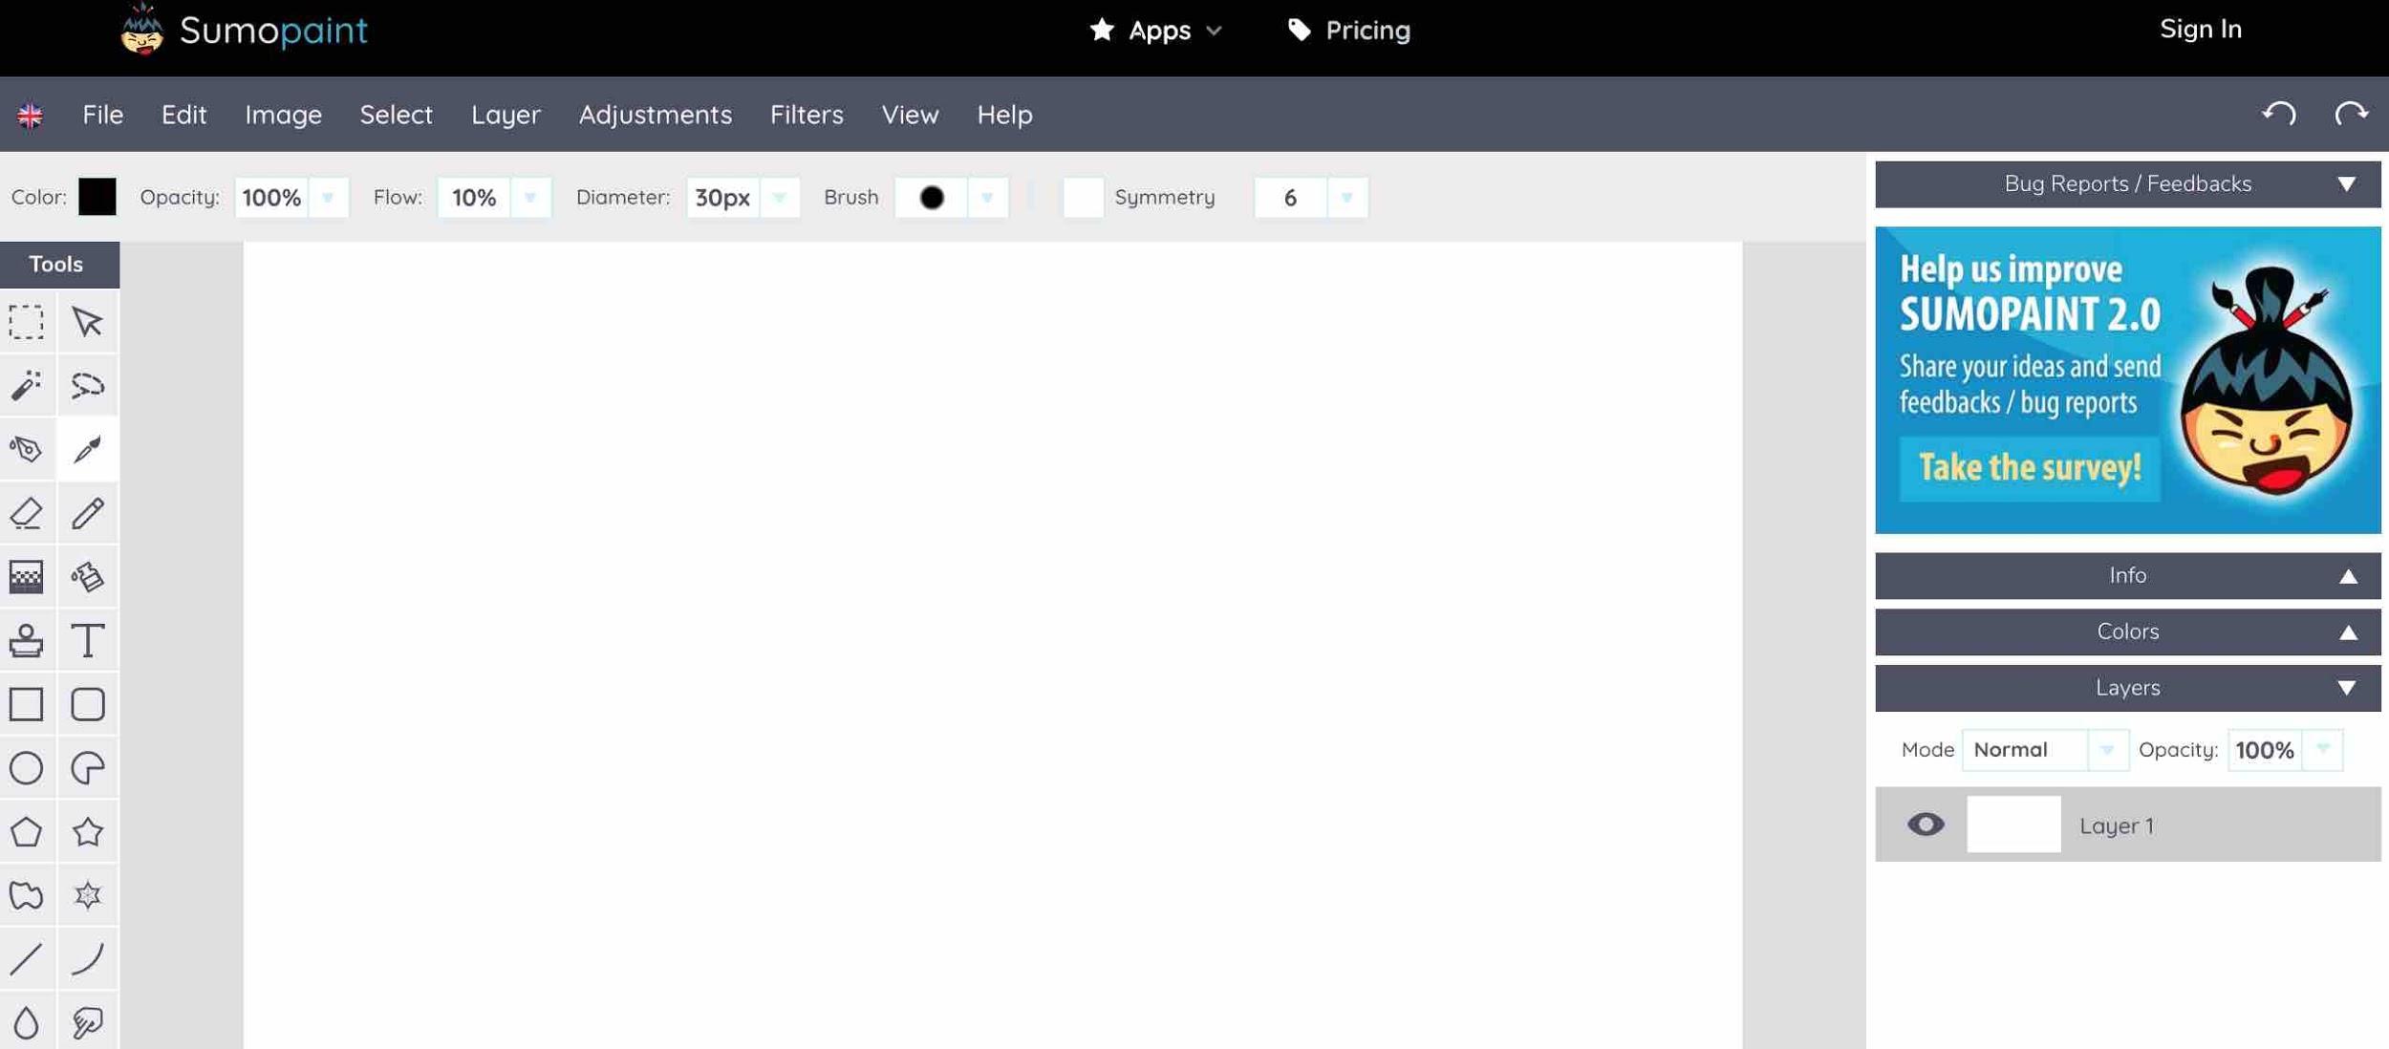Collapse the Bug Reports / Feedbacks panel
Viewport: 2389px width, 1049px height.
pos(2346,184)
